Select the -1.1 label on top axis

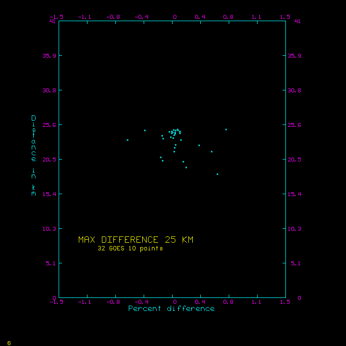(86, 17)
